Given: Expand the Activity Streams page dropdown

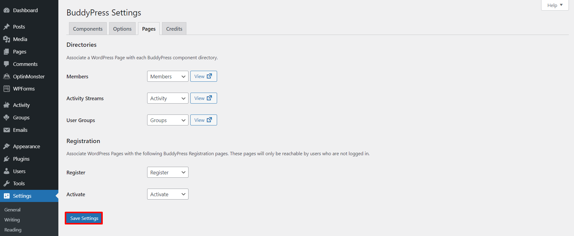Looking at the screenshot, I should [168, 98].
